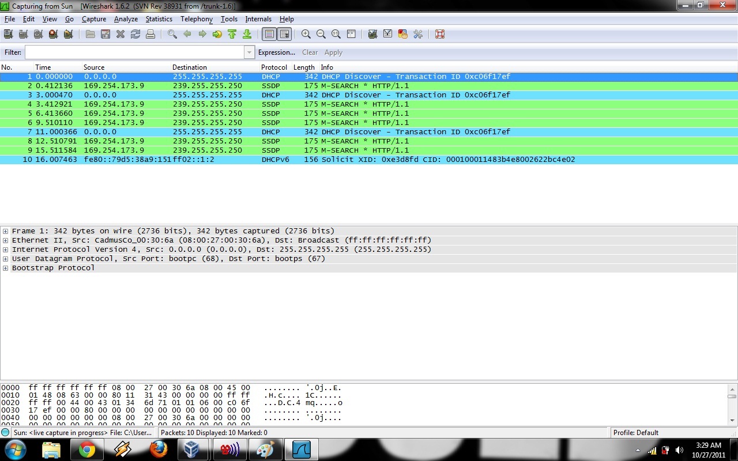
Task: Zoom in on packet text
Action: coord(306,34)
